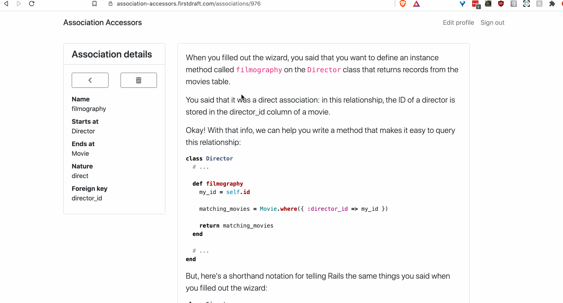
Task: Click the bookmark icon in address bar
Action: (x=95, y=4)
